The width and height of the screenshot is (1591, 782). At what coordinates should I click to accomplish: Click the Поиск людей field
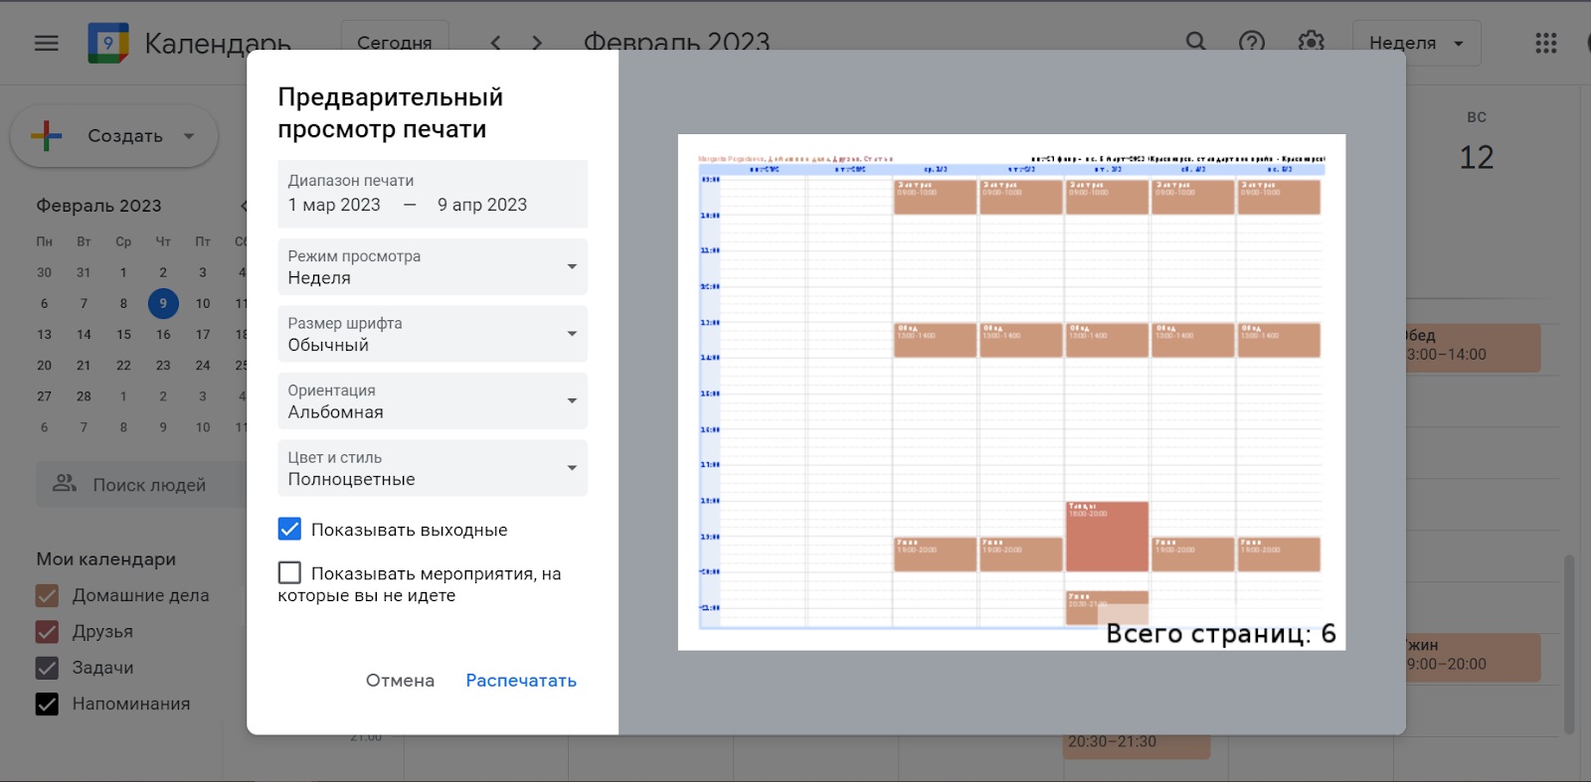[149, 485]
